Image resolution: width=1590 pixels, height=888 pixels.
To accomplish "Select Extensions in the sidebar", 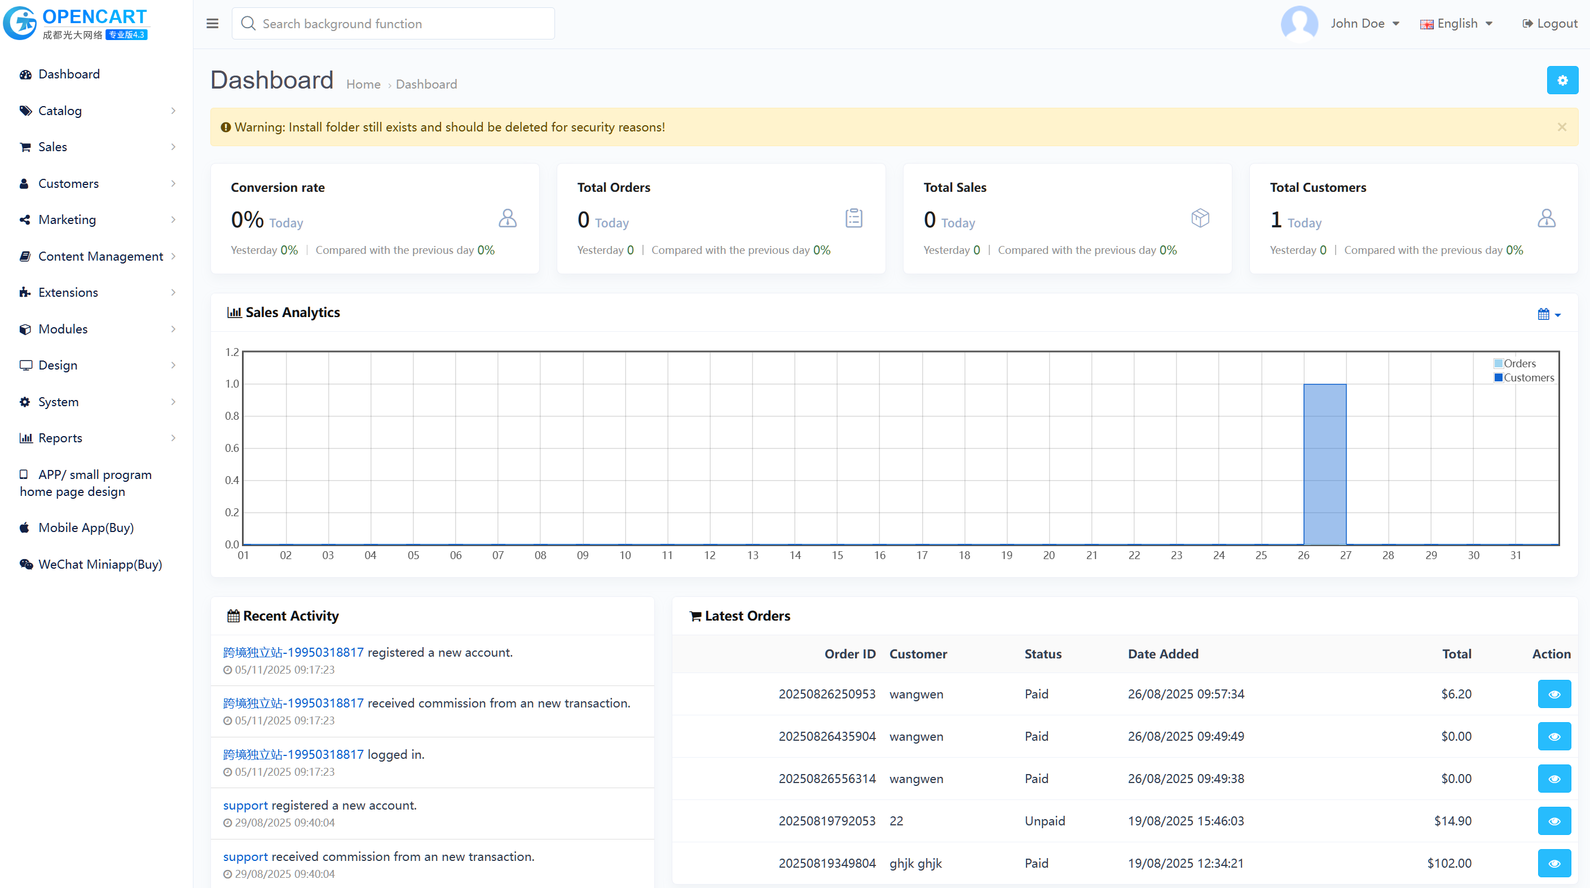I will (68, 292).
